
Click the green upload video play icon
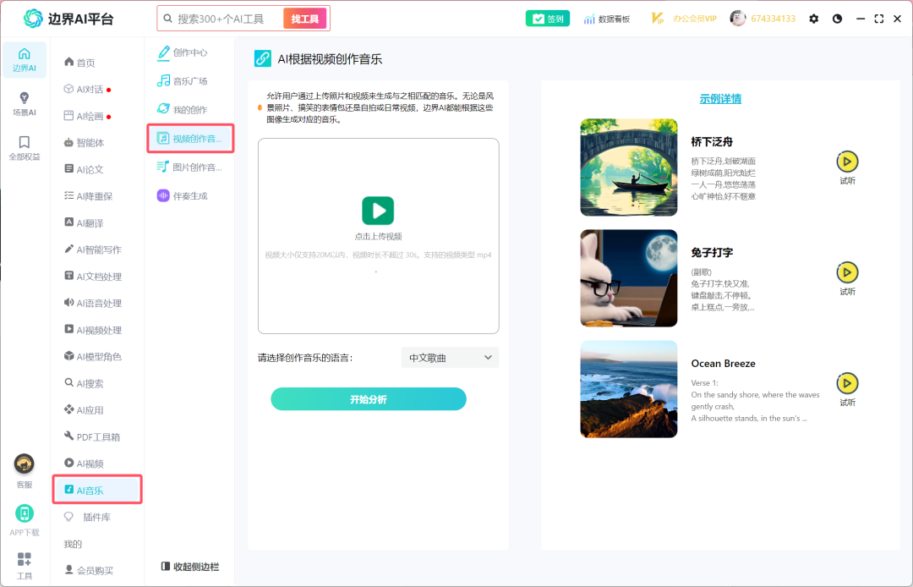[378, 211]
